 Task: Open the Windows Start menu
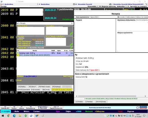click(x=3, y=116)
